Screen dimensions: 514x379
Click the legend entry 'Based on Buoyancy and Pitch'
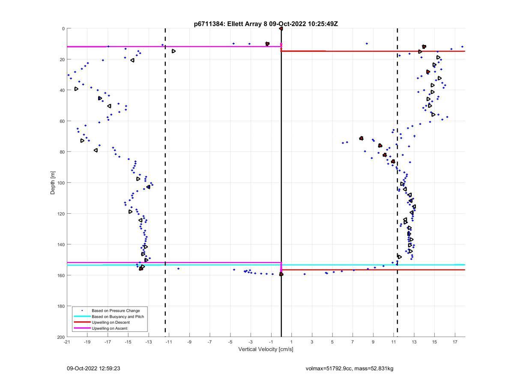(118, 316)
